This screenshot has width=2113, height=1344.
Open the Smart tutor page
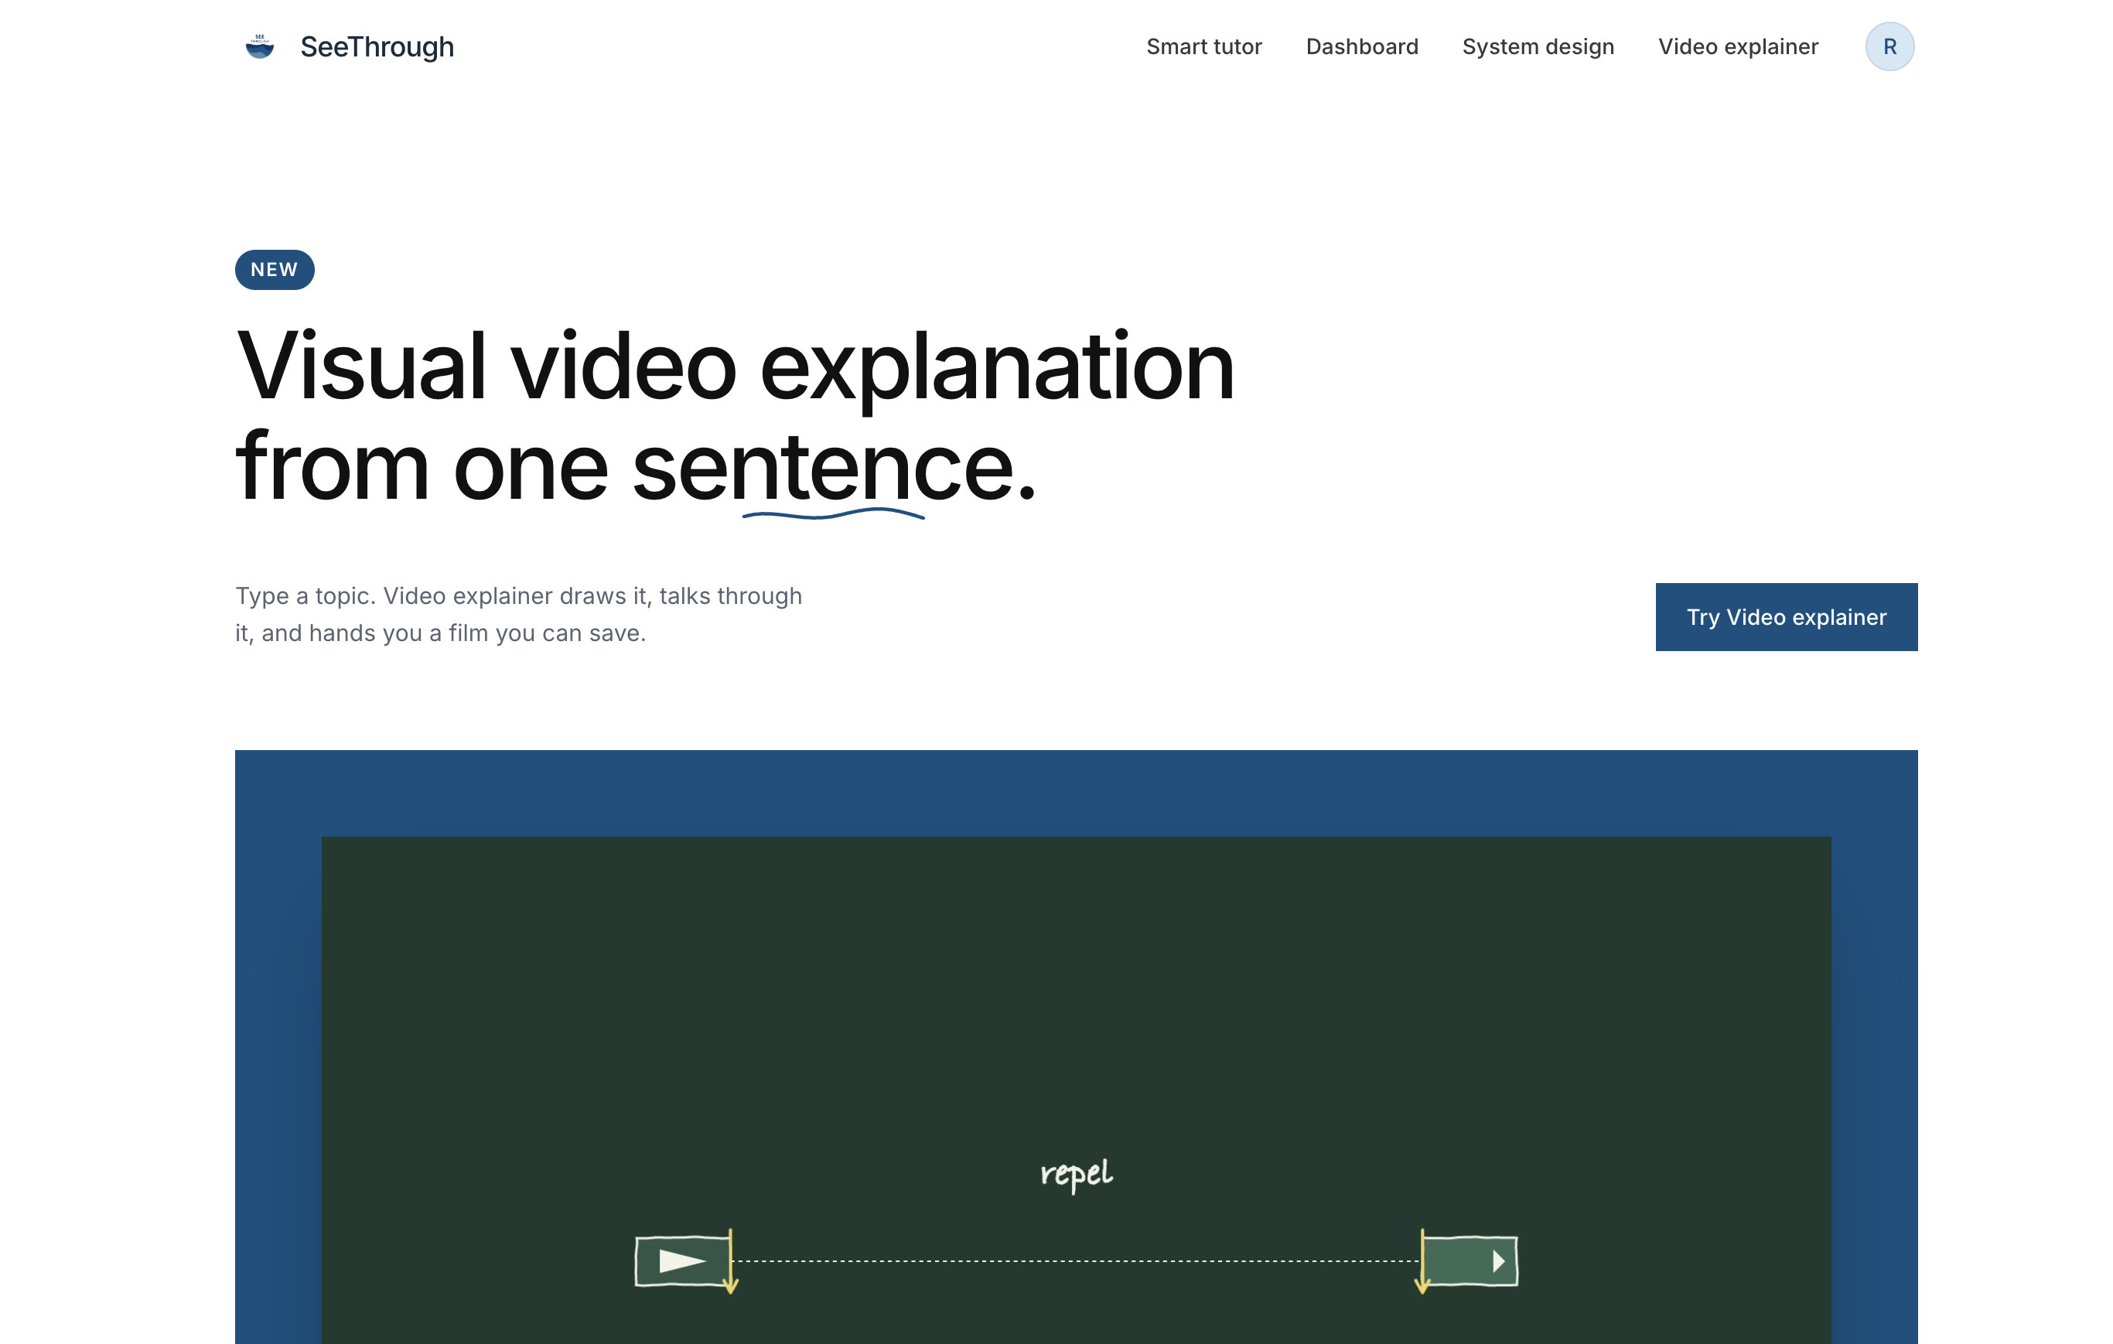tap(1204, 46)
